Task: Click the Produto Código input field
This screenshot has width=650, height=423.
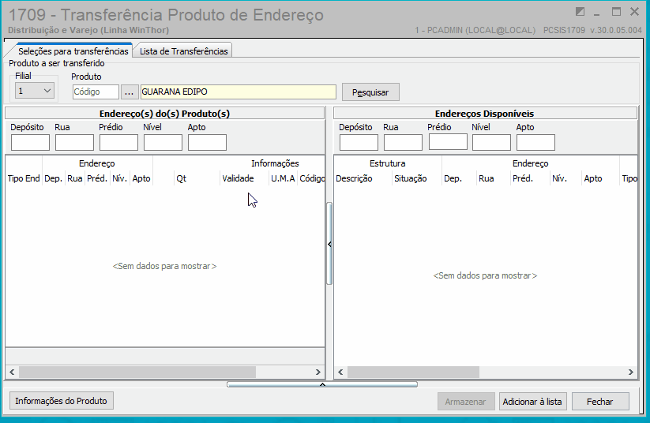Action: point(96,92)
